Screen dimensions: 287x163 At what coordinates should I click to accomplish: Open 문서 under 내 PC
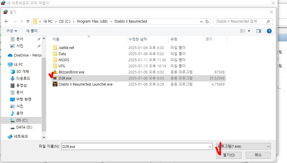(x=17, y=92)
